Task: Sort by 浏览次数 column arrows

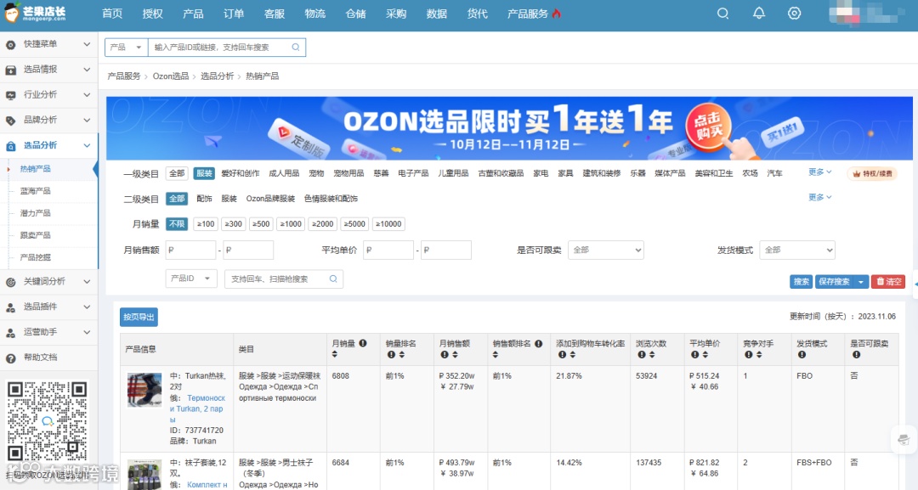Action: pos(652,354)
